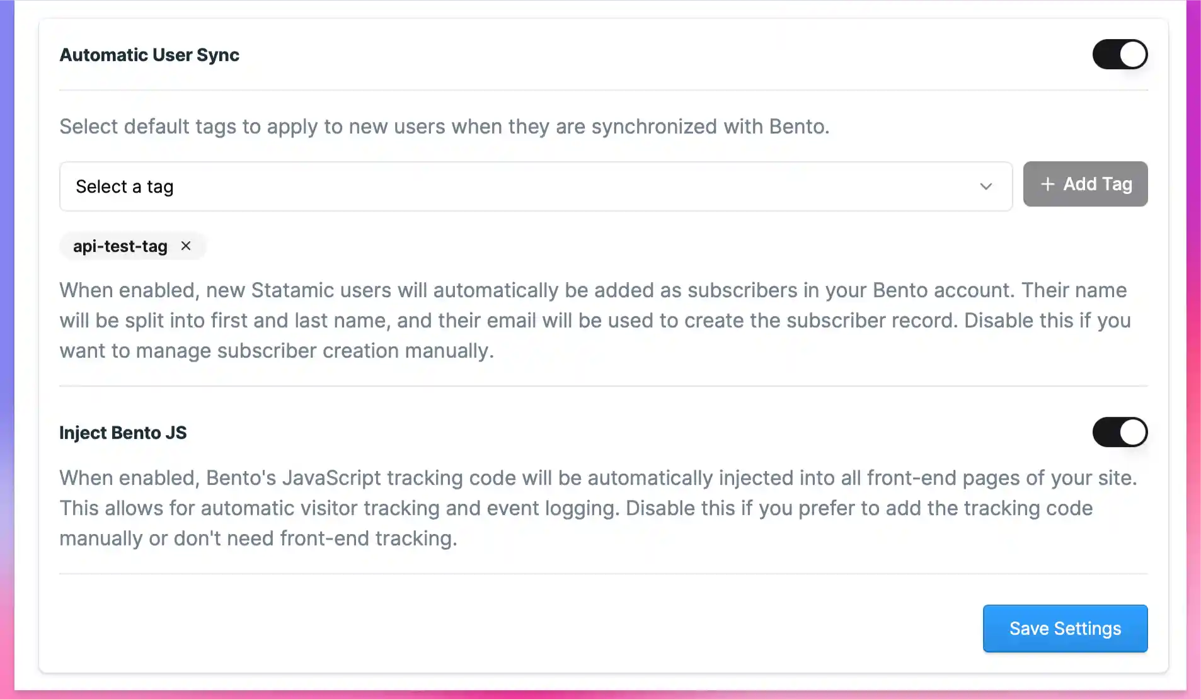
Task: Click the dark track of the Automatic User Sync switch
Action: [x=1106, y=54]
